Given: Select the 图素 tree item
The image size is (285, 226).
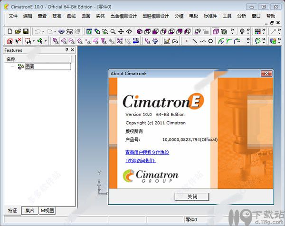Looking at the screenshot, I should [x=29, y=67].
